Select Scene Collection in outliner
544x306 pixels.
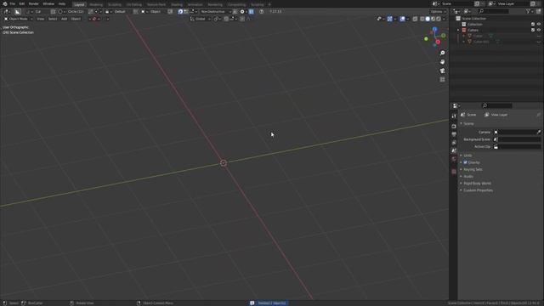coord(473,19)
